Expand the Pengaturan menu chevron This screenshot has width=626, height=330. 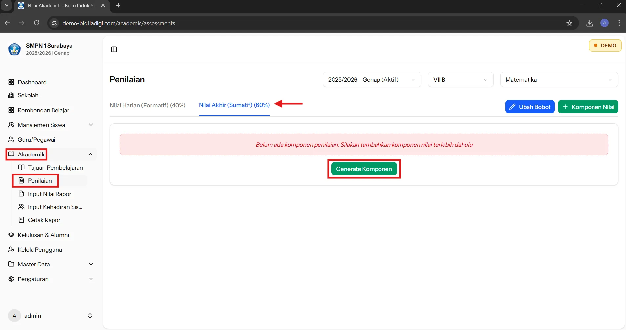(91, 279)
